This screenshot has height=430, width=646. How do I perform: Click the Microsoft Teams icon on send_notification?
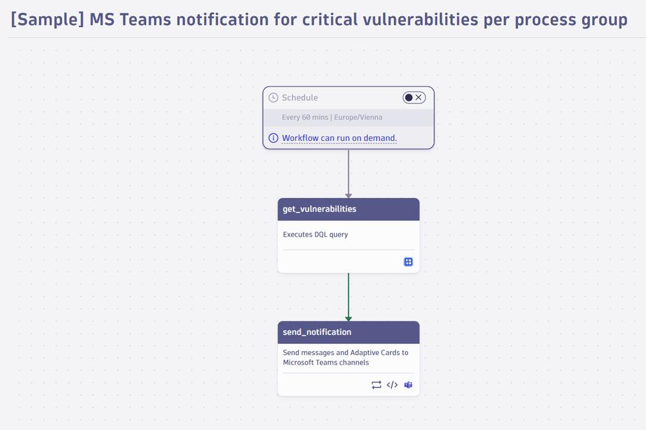coord(408,385)
